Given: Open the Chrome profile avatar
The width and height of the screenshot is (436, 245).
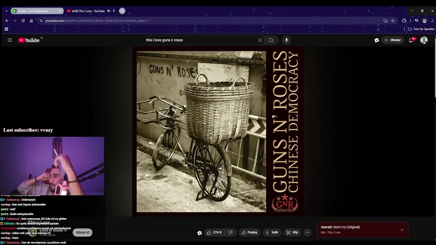Looking at the screenshot, I should [424, 21].
